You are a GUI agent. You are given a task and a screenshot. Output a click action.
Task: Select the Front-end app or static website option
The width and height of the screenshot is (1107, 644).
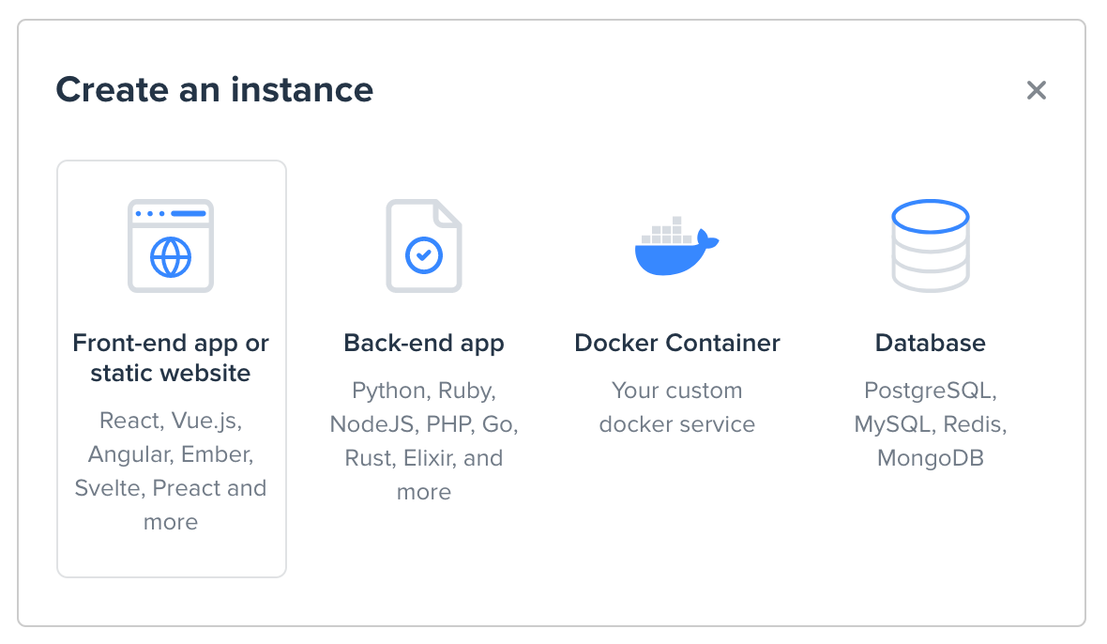coord(171,366)
